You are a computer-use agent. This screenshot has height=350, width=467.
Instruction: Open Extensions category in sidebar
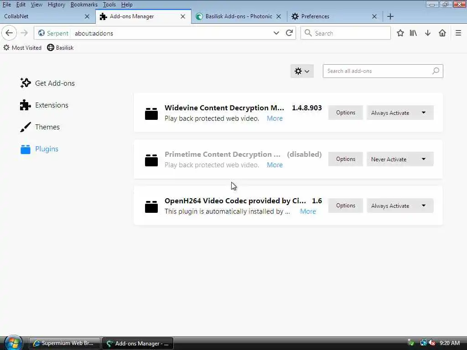[x=44, y=105]
